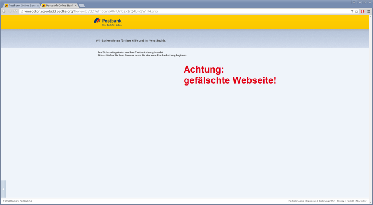Open a new tab button
This screenshot has height=205, width=373.
click(82, 6)
